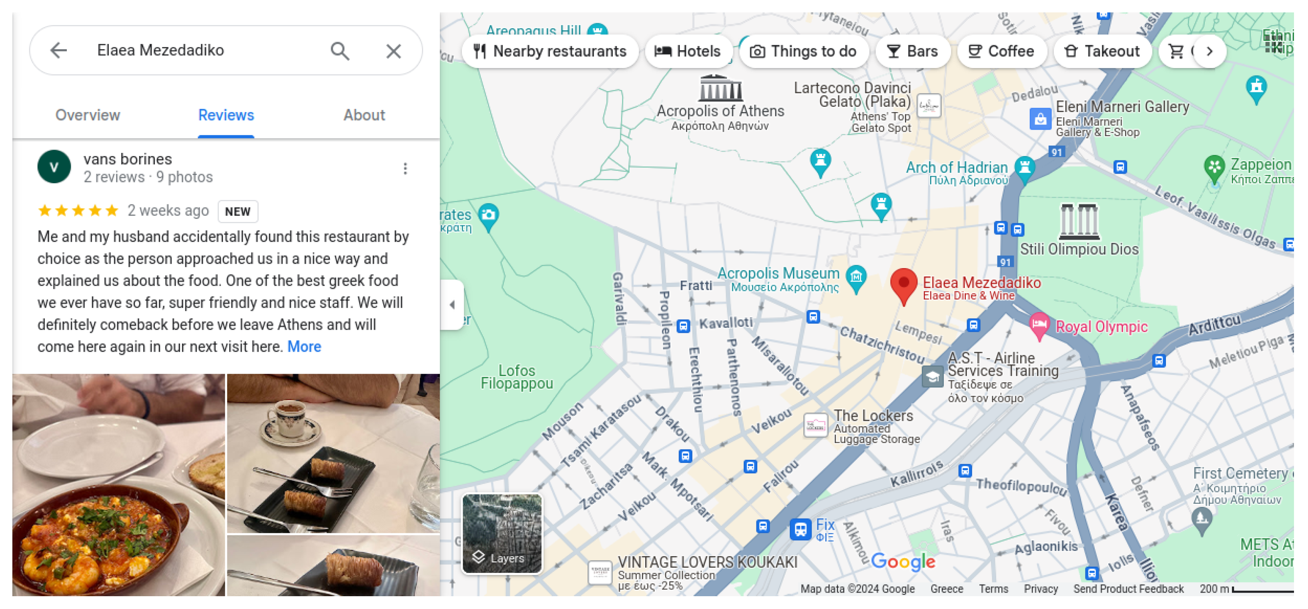Open the About tab

pyautogui.click(x=364, y=115)
